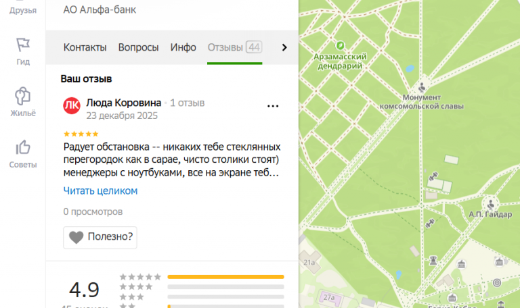
Task: Click the 0 просмотров views counter
Action: pyautogui.click(x=93, y=211)
